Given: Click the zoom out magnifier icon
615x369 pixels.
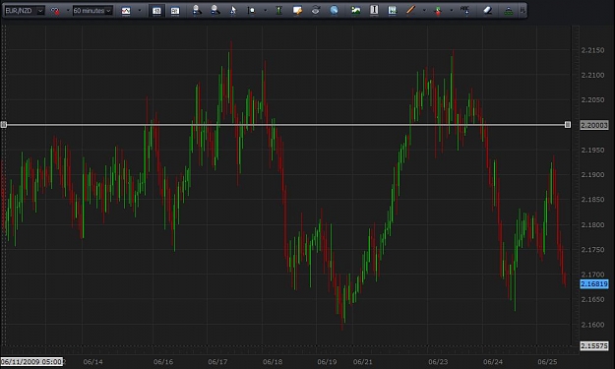Looking at the screenshot, I should point(215,10).
